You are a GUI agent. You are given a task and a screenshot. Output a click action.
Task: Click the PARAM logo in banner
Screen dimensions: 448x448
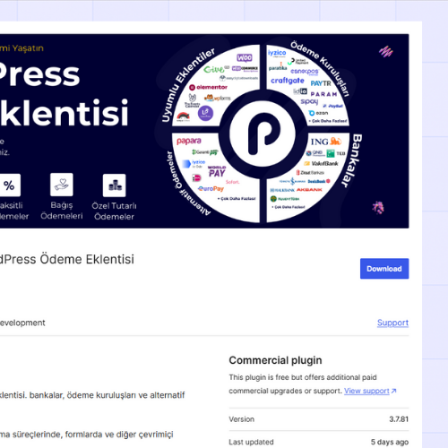324,94
